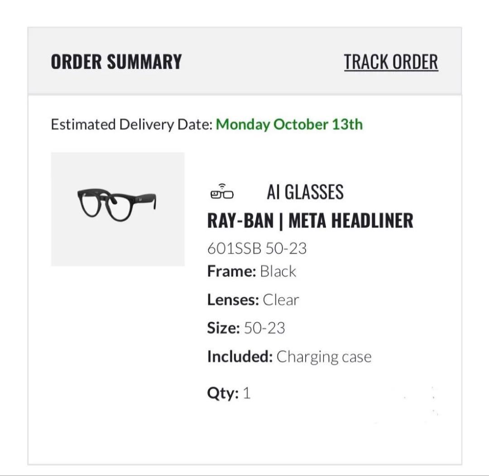Click the META HEADLINER portion of title
This screenshot has width=489, height=476.
(351, 220)
